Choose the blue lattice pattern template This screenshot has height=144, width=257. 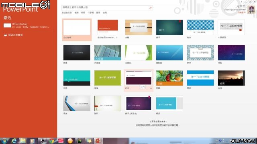(200, 28)
